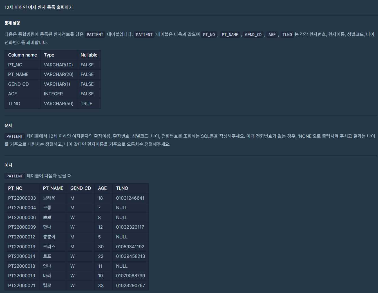Click the INTEGER type cell
The image size is (378, 293).
(x=53, y=94)
